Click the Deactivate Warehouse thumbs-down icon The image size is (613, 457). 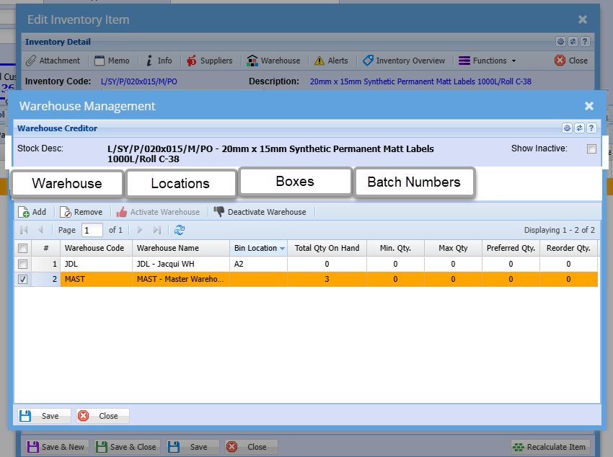219,212
